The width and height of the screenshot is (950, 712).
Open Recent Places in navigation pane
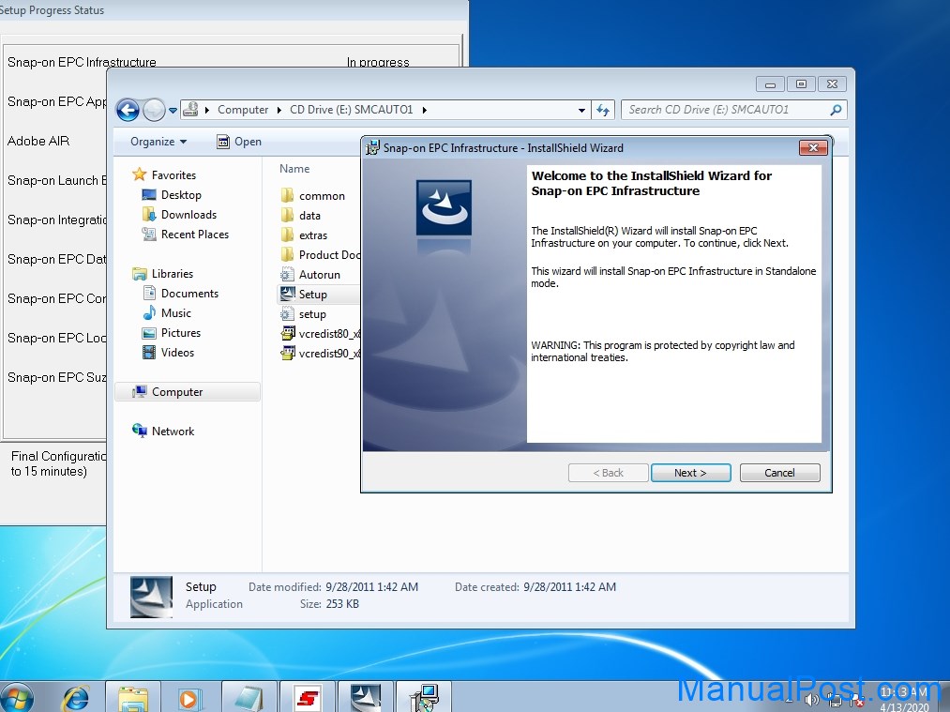click(194, 234)
